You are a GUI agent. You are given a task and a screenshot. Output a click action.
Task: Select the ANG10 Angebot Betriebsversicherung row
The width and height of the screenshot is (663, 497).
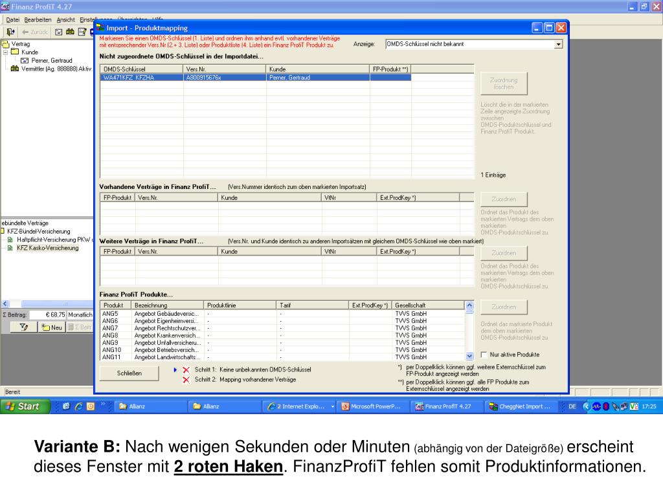282,350
